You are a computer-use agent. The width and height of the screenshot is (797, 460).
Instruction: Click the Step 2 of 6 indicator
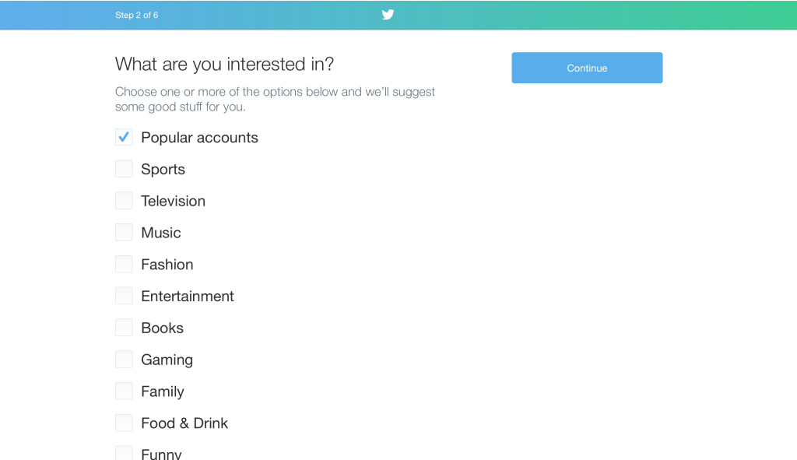pyautogui.click(x=137, y=16)
